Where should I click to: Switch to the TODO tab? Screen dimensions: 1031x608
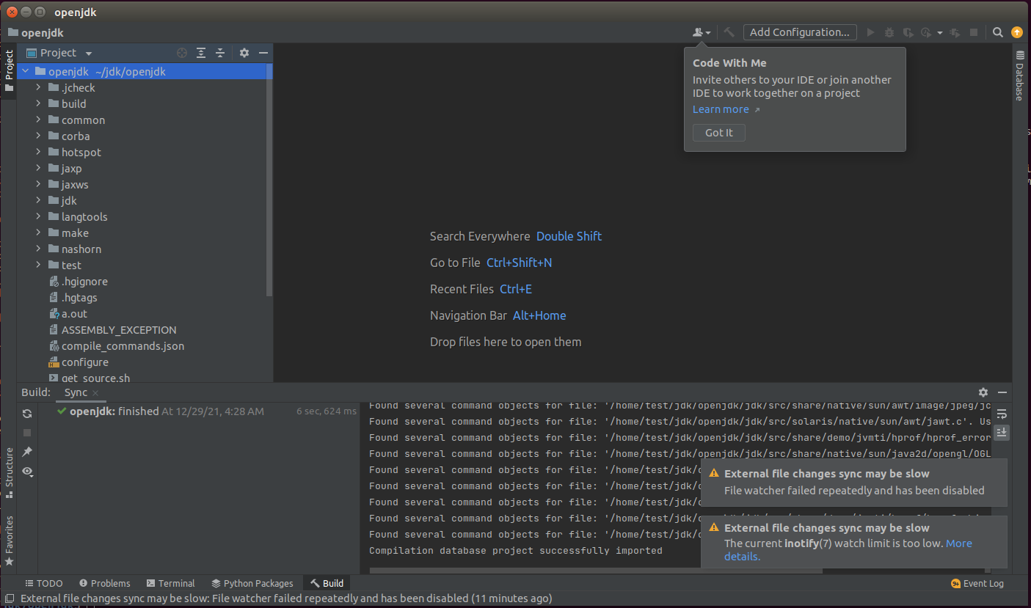point(44,583)
